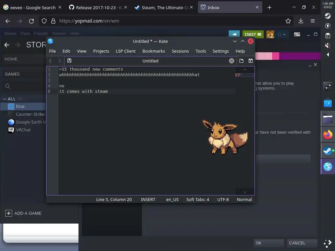Image resolution: width=335 pixels, height=251 pixels.
Task: Open Steam tray icon in side panel
Action: 327,16
